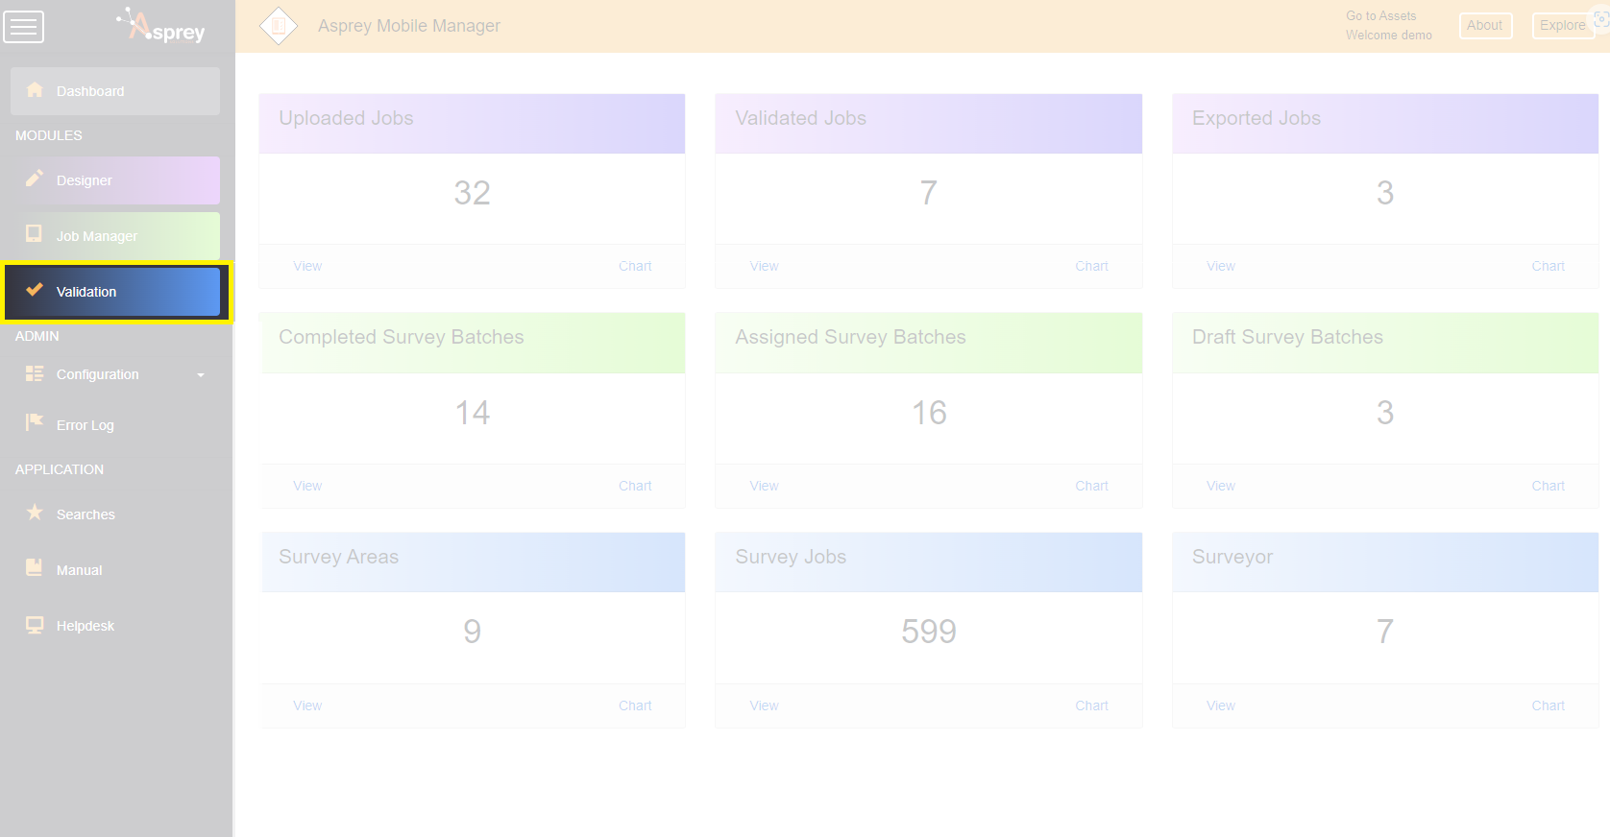This screenshot has height=837, width=1610.
Task: Open the Job Manager module
Action: click(x=97, y=236)
